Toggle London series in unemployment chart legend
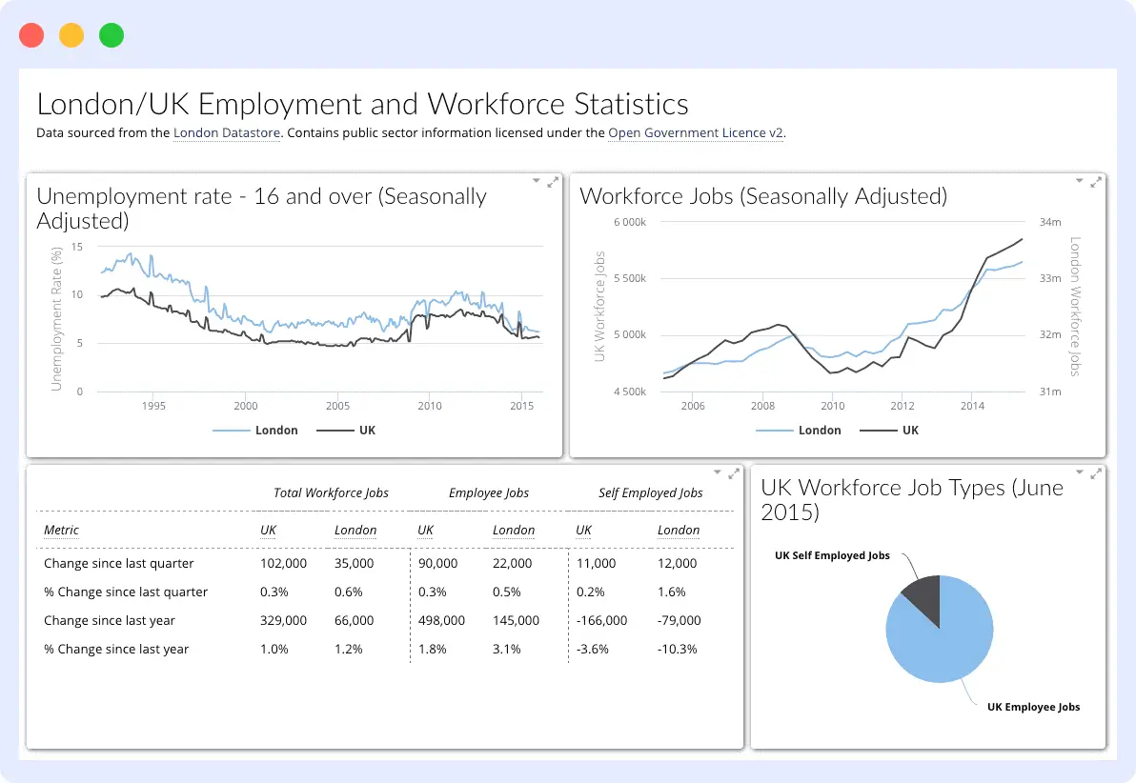The width and height of the screenshot is (1136, 783). (255, 431)
